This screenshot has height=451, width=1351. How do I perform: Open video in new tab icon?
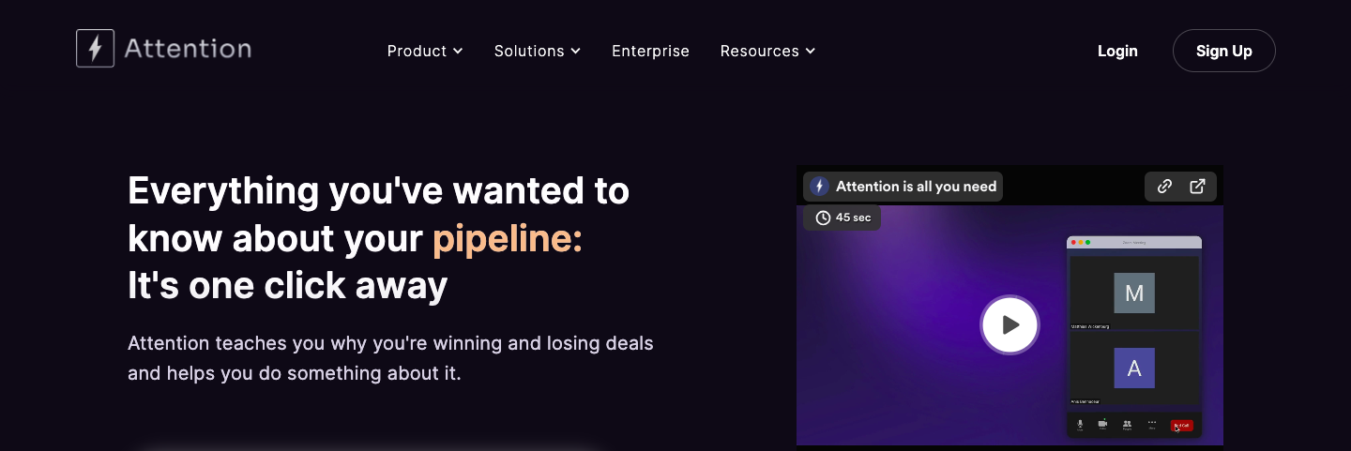click(1198, 186)
